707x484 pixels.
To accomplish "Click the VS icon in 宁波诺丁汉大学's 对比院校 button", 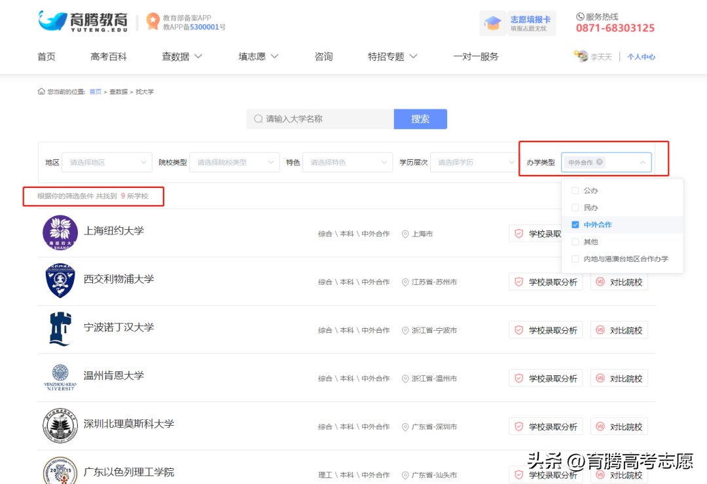I will click(600, 329).
